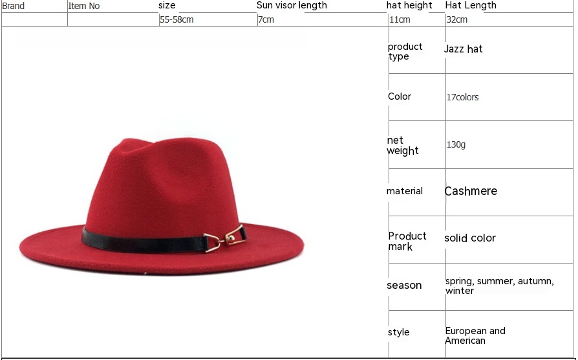This screenshot has width=578, height=360.
Task: Click the Sun visor length header
Action: click(292, 5)
